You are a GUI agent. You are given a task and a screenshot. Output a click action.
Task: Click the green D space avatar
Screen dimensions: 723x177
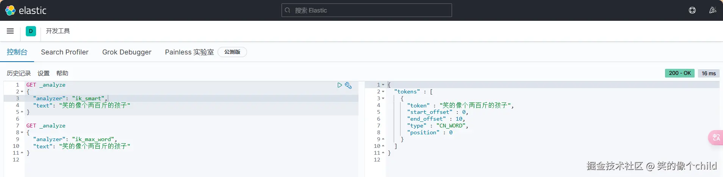(31, 31)
